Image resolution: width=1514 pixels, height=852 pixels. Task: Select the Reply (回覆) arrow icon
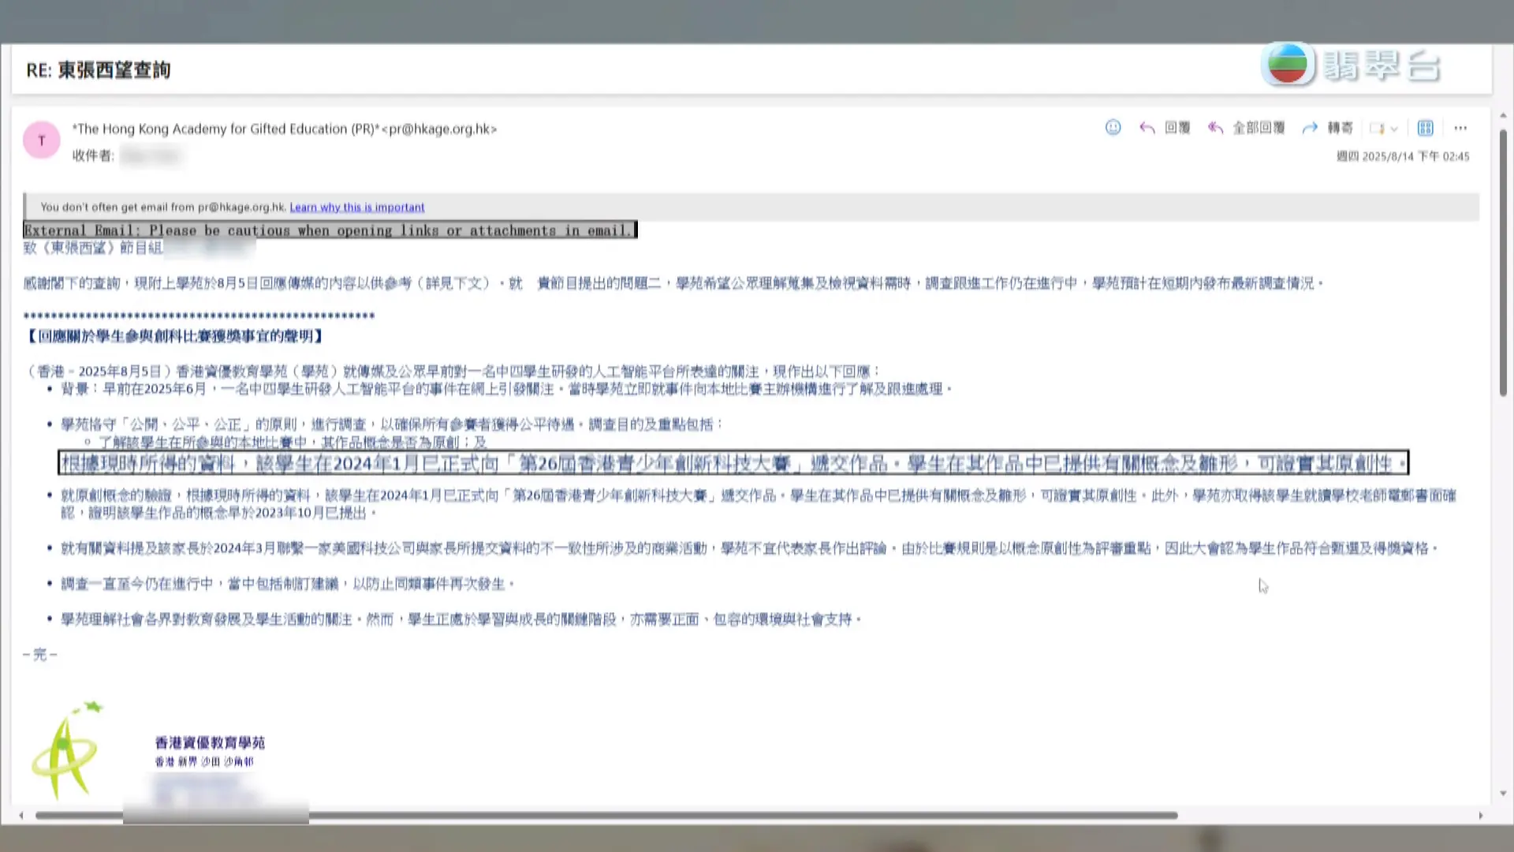tap(1147, 128)
